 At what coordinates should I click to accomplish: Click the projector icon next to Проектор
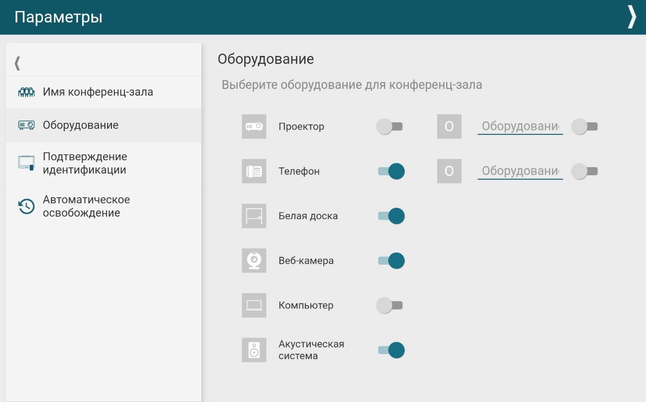[254, 126]
